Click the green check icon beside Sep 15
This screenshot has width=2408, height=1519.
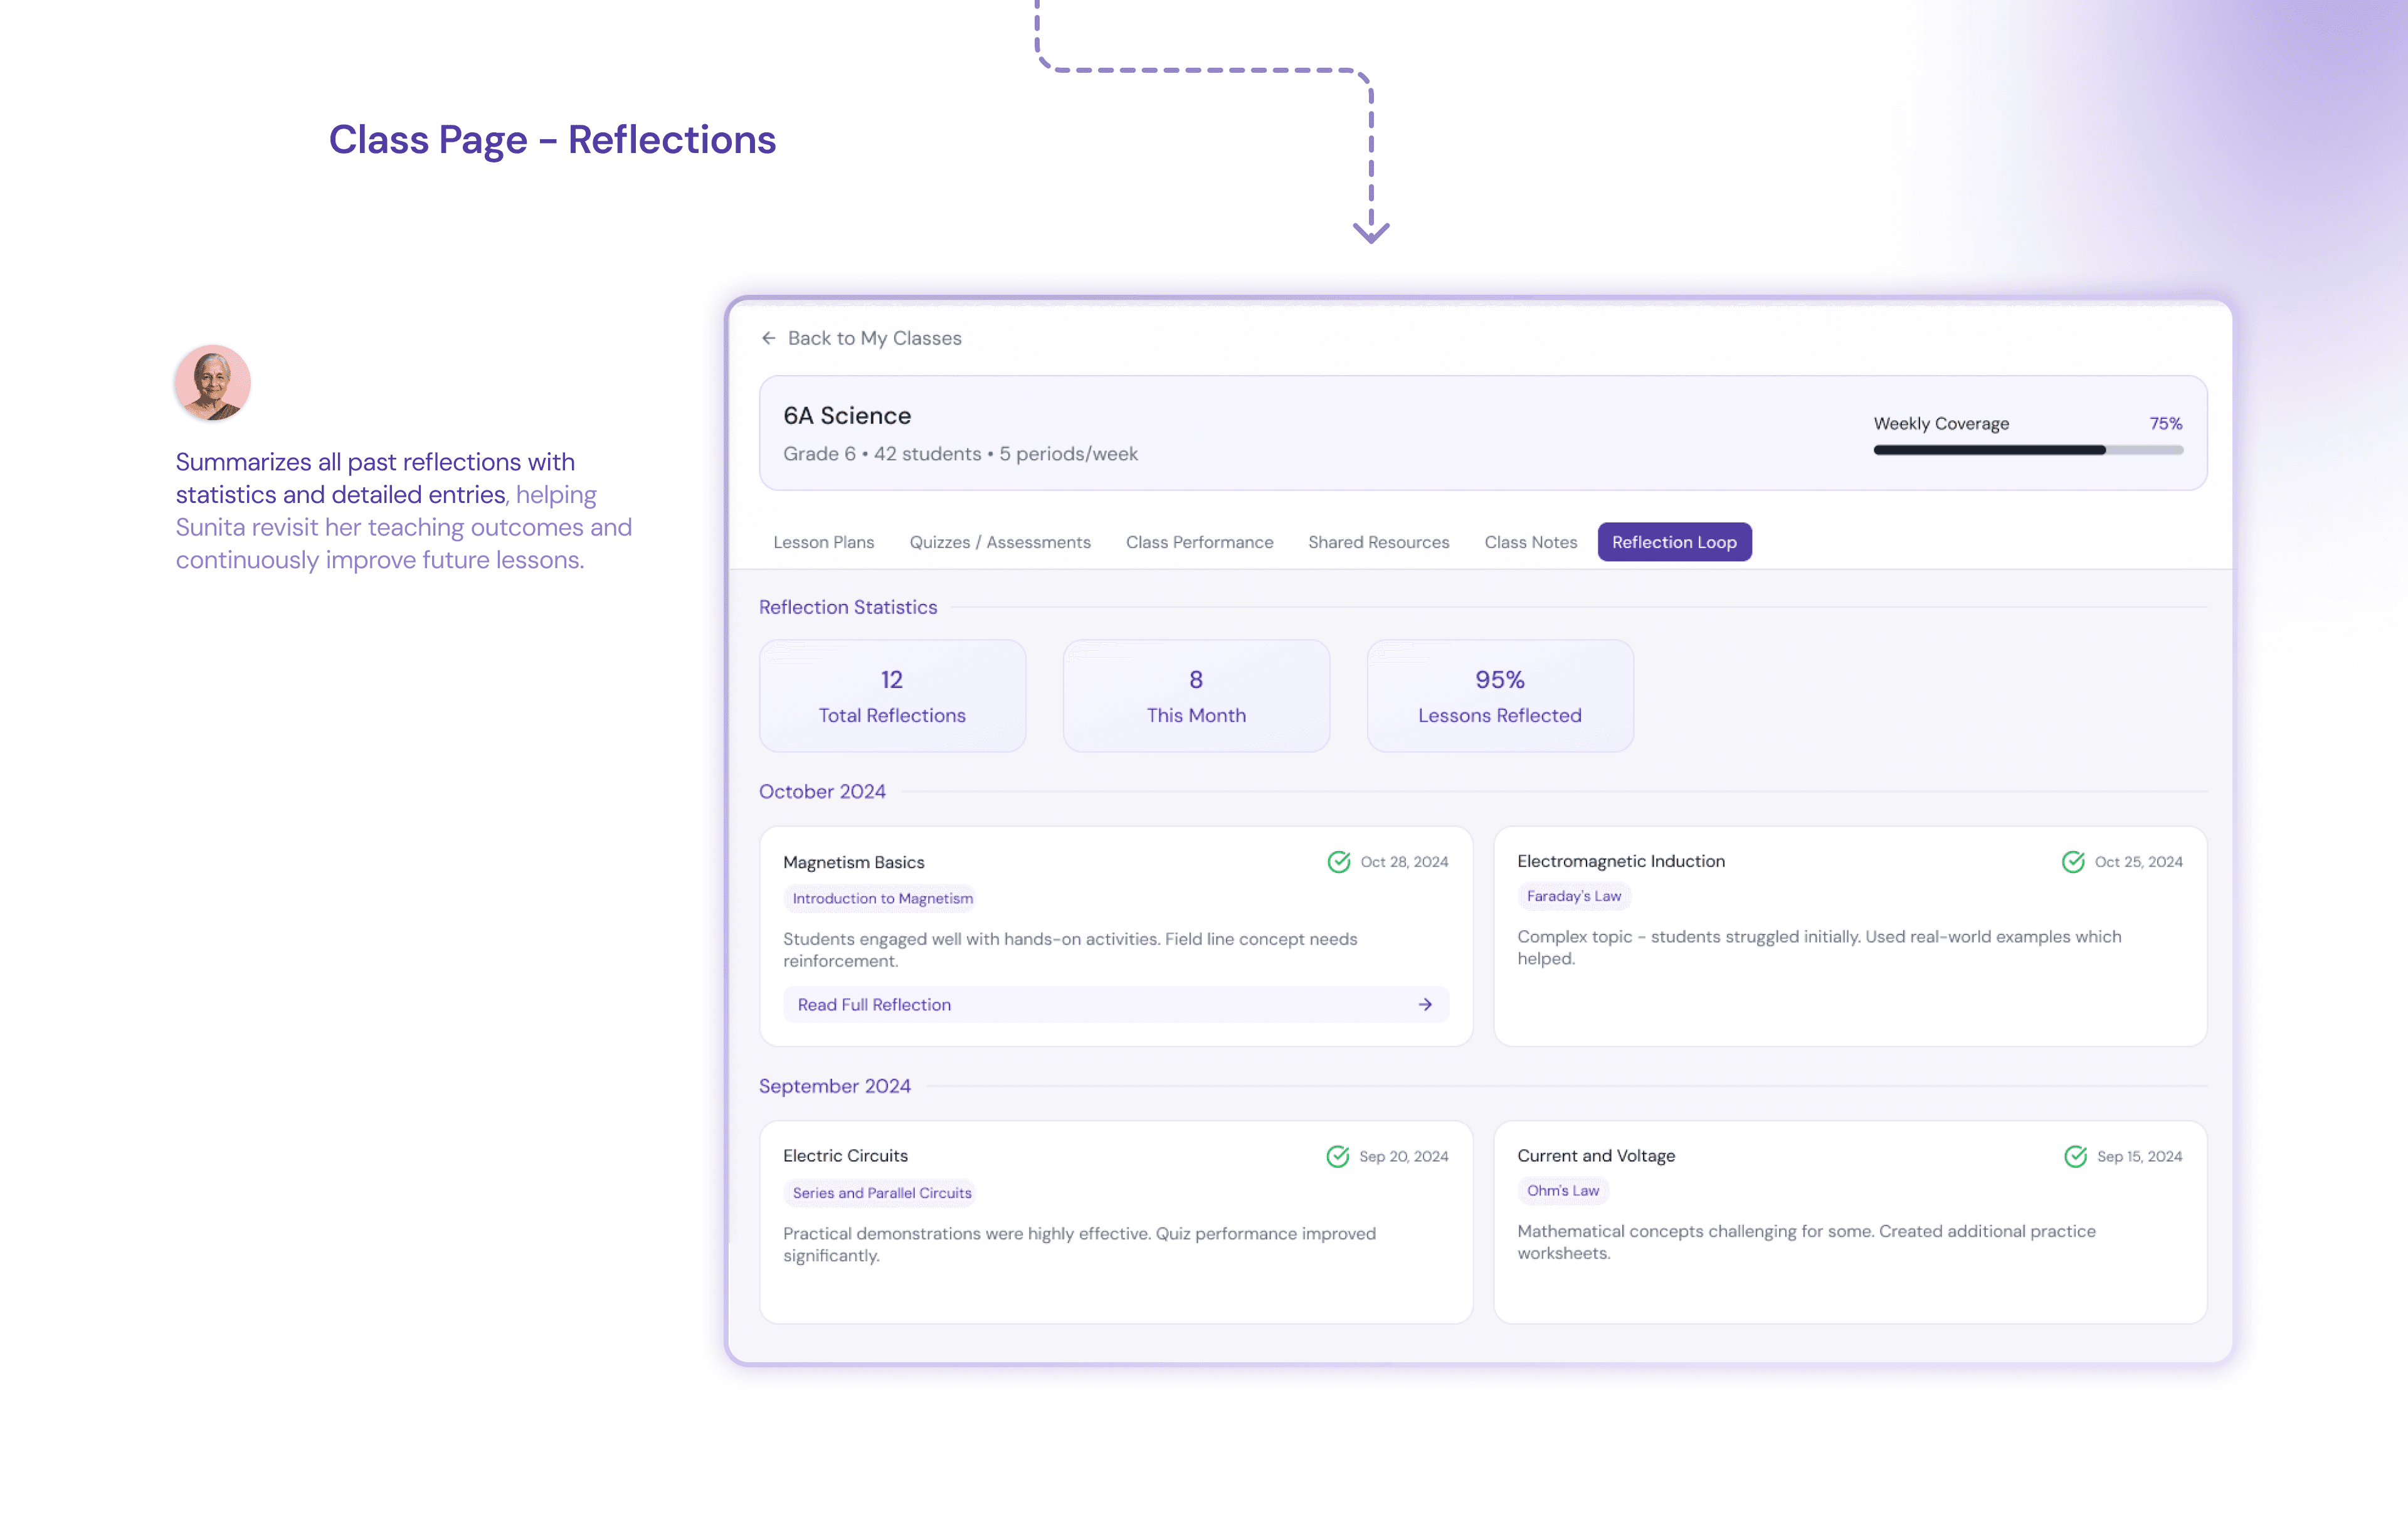tap(2075, 1156)
